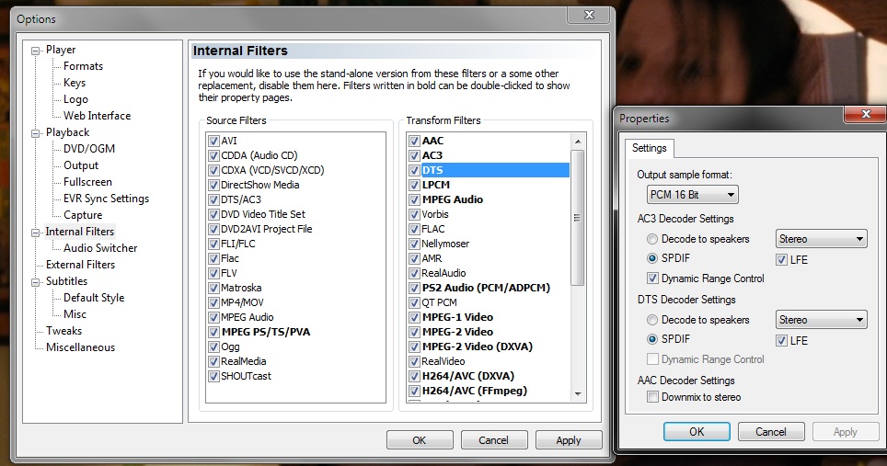Uncheck the Matroska source filter
Screen dimensions: 887x466
pos(213,288)
